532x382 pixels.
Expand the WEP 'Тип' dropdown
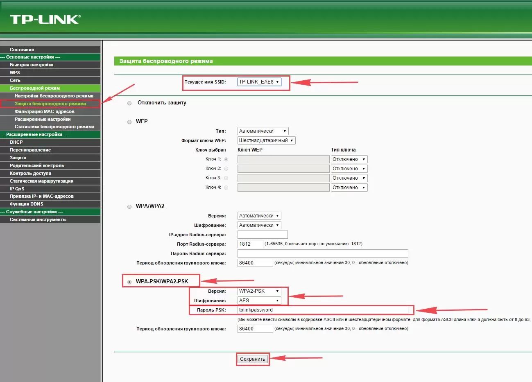pos(263,131)
